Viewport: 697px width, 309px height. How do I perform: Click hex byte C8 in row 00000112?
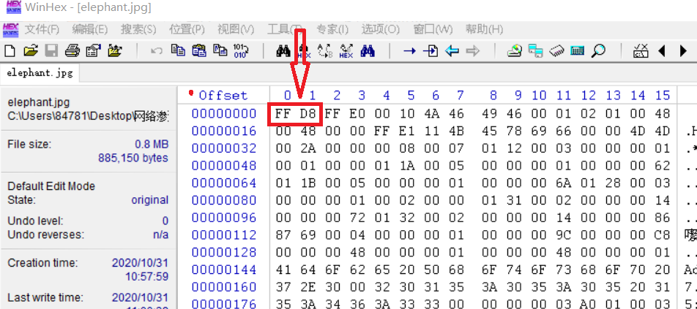(x=663, y=235)
